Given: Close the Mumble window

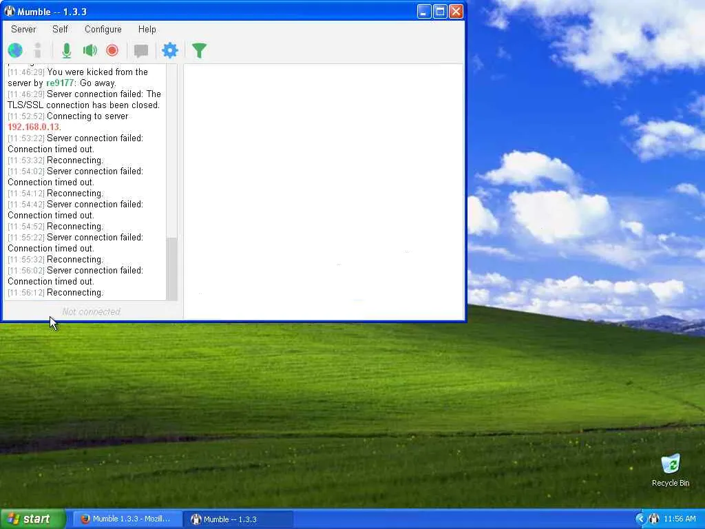Looking at the screenshot, I should [456, 11].
